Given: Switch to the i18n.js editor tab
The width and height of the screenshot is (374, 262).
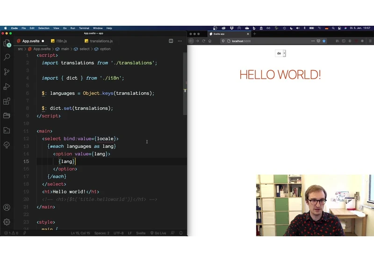Looking at the screenshot, I should [x=59, y=41].
